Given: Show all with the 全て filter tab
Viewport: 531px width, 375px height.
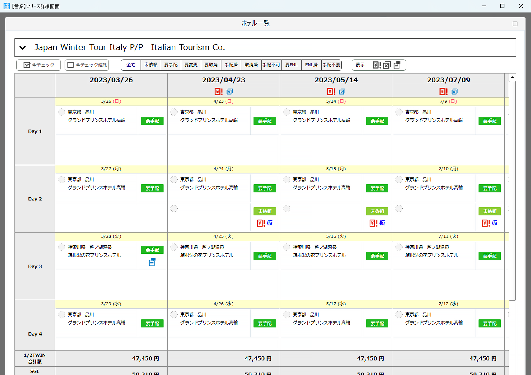Looking at the screenshot, I should pyautogui.click(x=131, y=65).
